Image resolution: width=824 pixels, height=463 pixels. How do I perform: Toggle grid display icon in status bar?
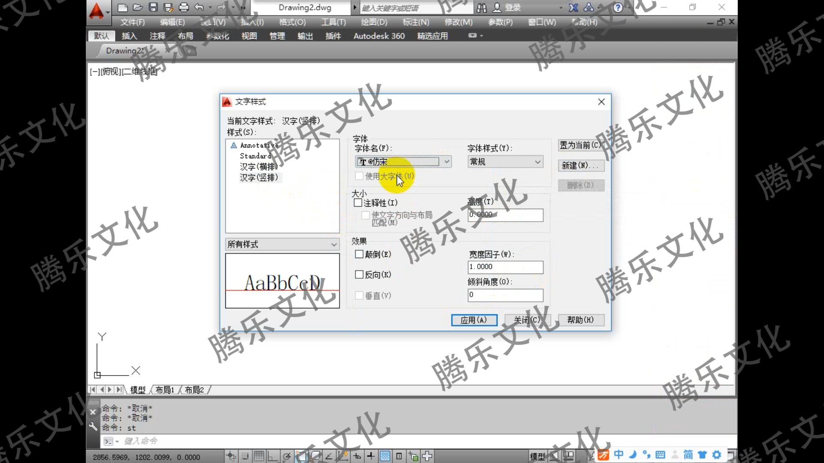(x=258, y=456)
